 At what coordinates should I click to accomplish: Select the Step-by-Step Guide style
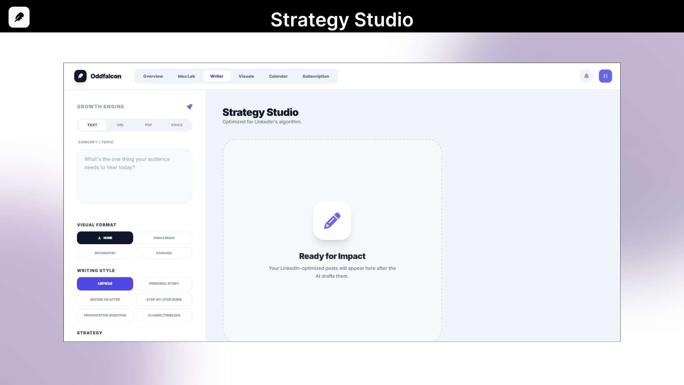164,299
